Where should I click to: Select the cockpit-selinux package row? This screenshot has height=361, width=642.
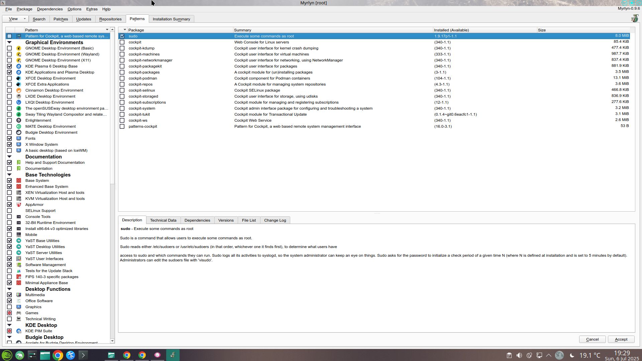(374, 90)
